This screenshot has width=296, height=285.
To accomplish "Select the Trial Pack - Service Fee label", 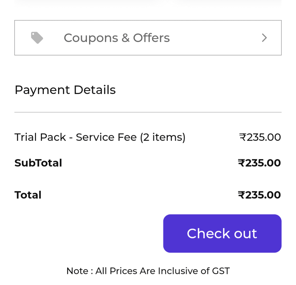I will pyautogui.click(x=75, y=137).
